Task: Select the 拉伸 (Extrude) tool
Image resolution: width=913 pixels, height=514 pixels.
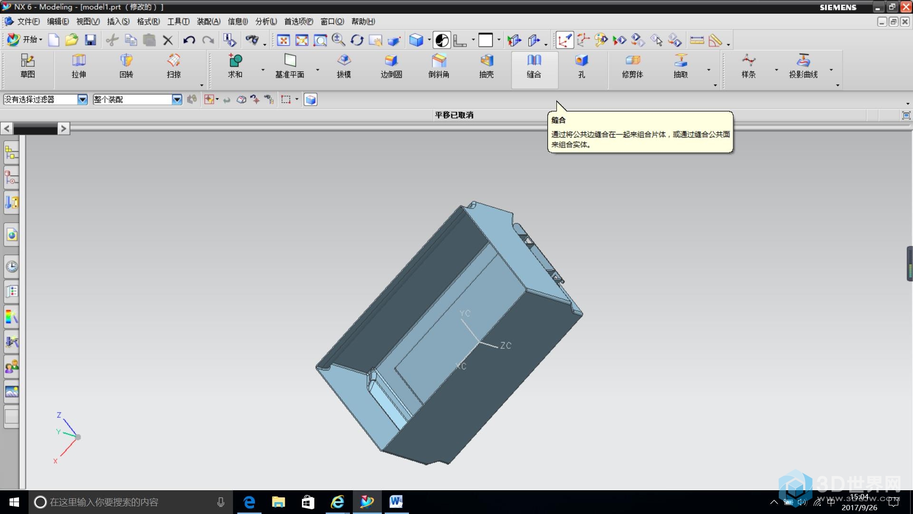Action: [x=79, y=66]
